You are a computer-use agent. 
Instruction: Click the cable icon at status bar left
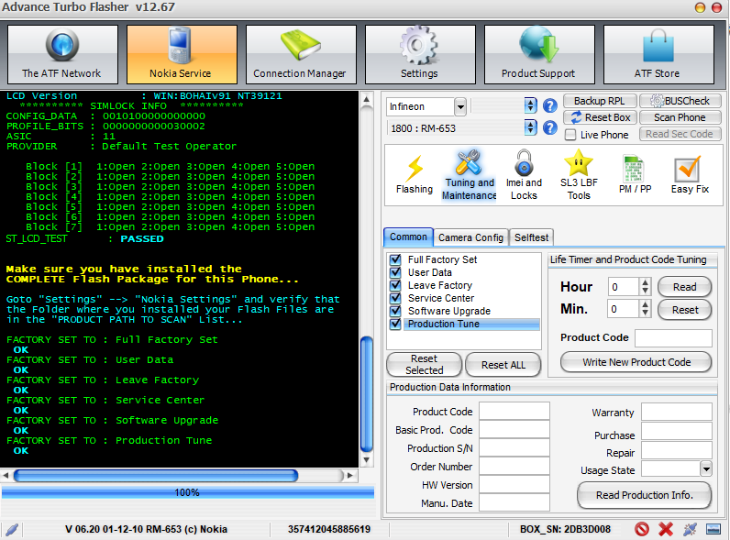click(x=12, y=529)
